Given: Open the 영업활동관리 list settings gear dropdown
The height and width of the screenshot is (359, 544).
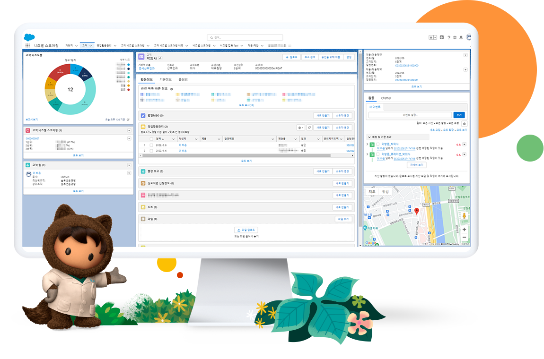Looking at the screenshot, I should [300, 128].
